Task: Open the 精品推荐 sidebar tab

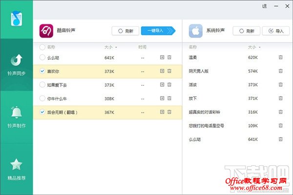Action: coord(17,169)
